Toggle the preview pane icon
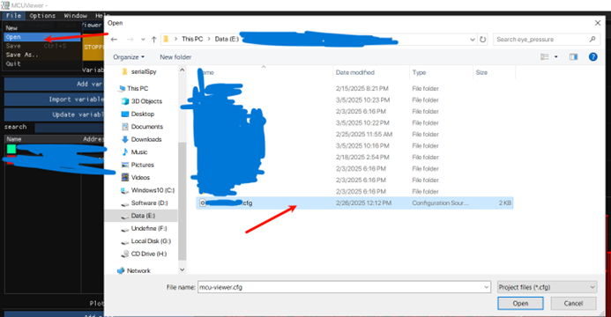Image resolution: width=611 pixels, height=317 pixels. pyautogui.click(x=573, y=56)
